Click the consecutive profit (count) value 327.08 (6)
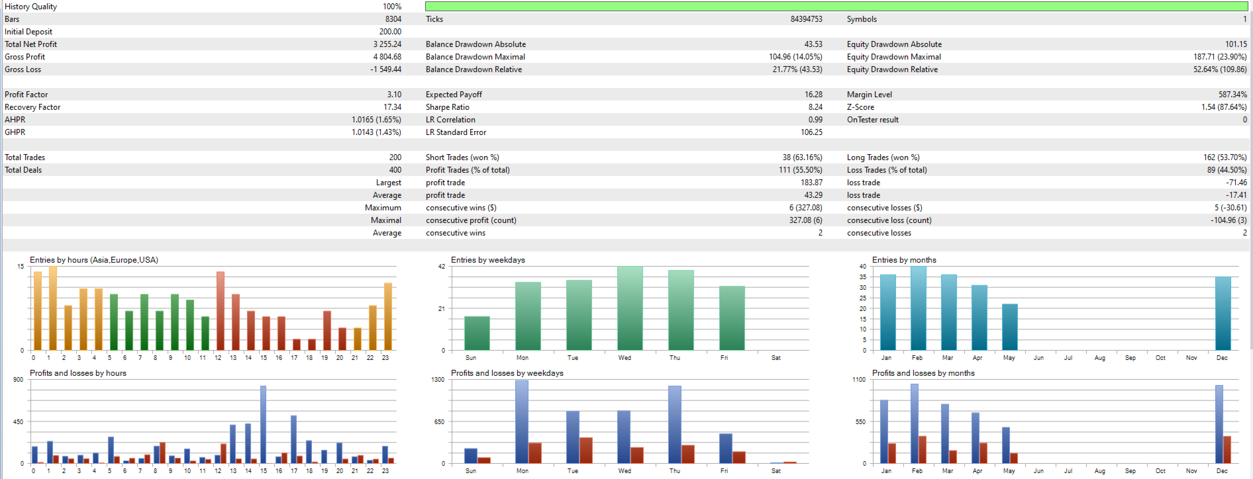The width and height of the screenshot is (1253, 479). [806, 220]
